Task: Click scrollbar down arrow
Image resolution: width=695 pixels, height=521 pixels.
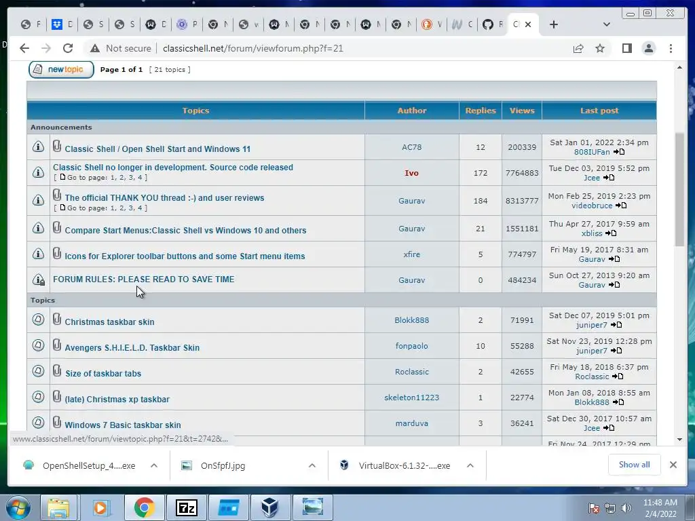Action: click(x=679, y=440)
